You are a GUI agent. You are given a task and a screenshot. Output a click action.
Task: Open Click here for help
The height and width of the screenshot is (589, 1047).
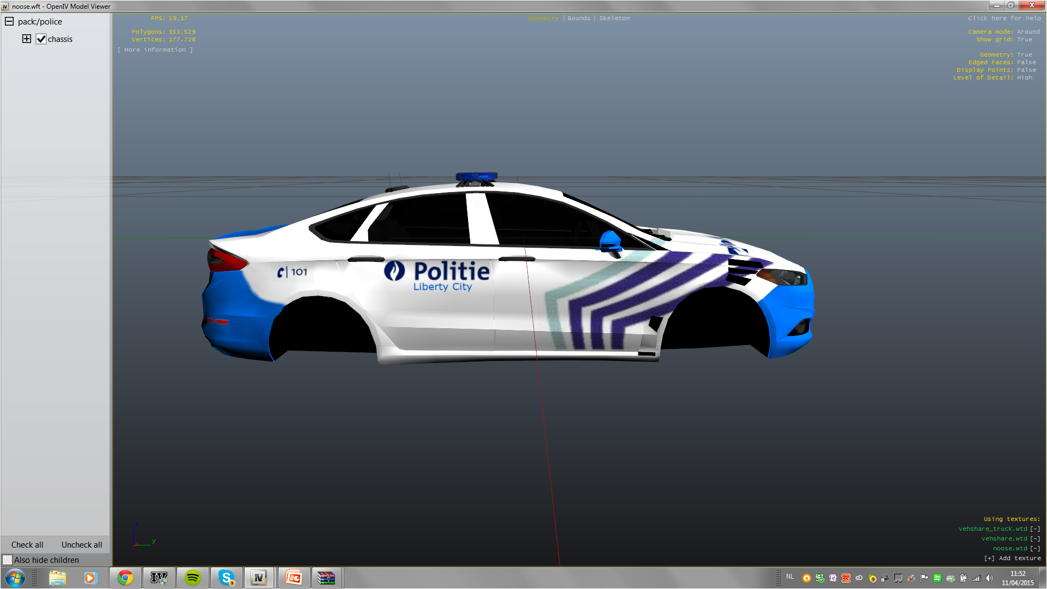1004,19
